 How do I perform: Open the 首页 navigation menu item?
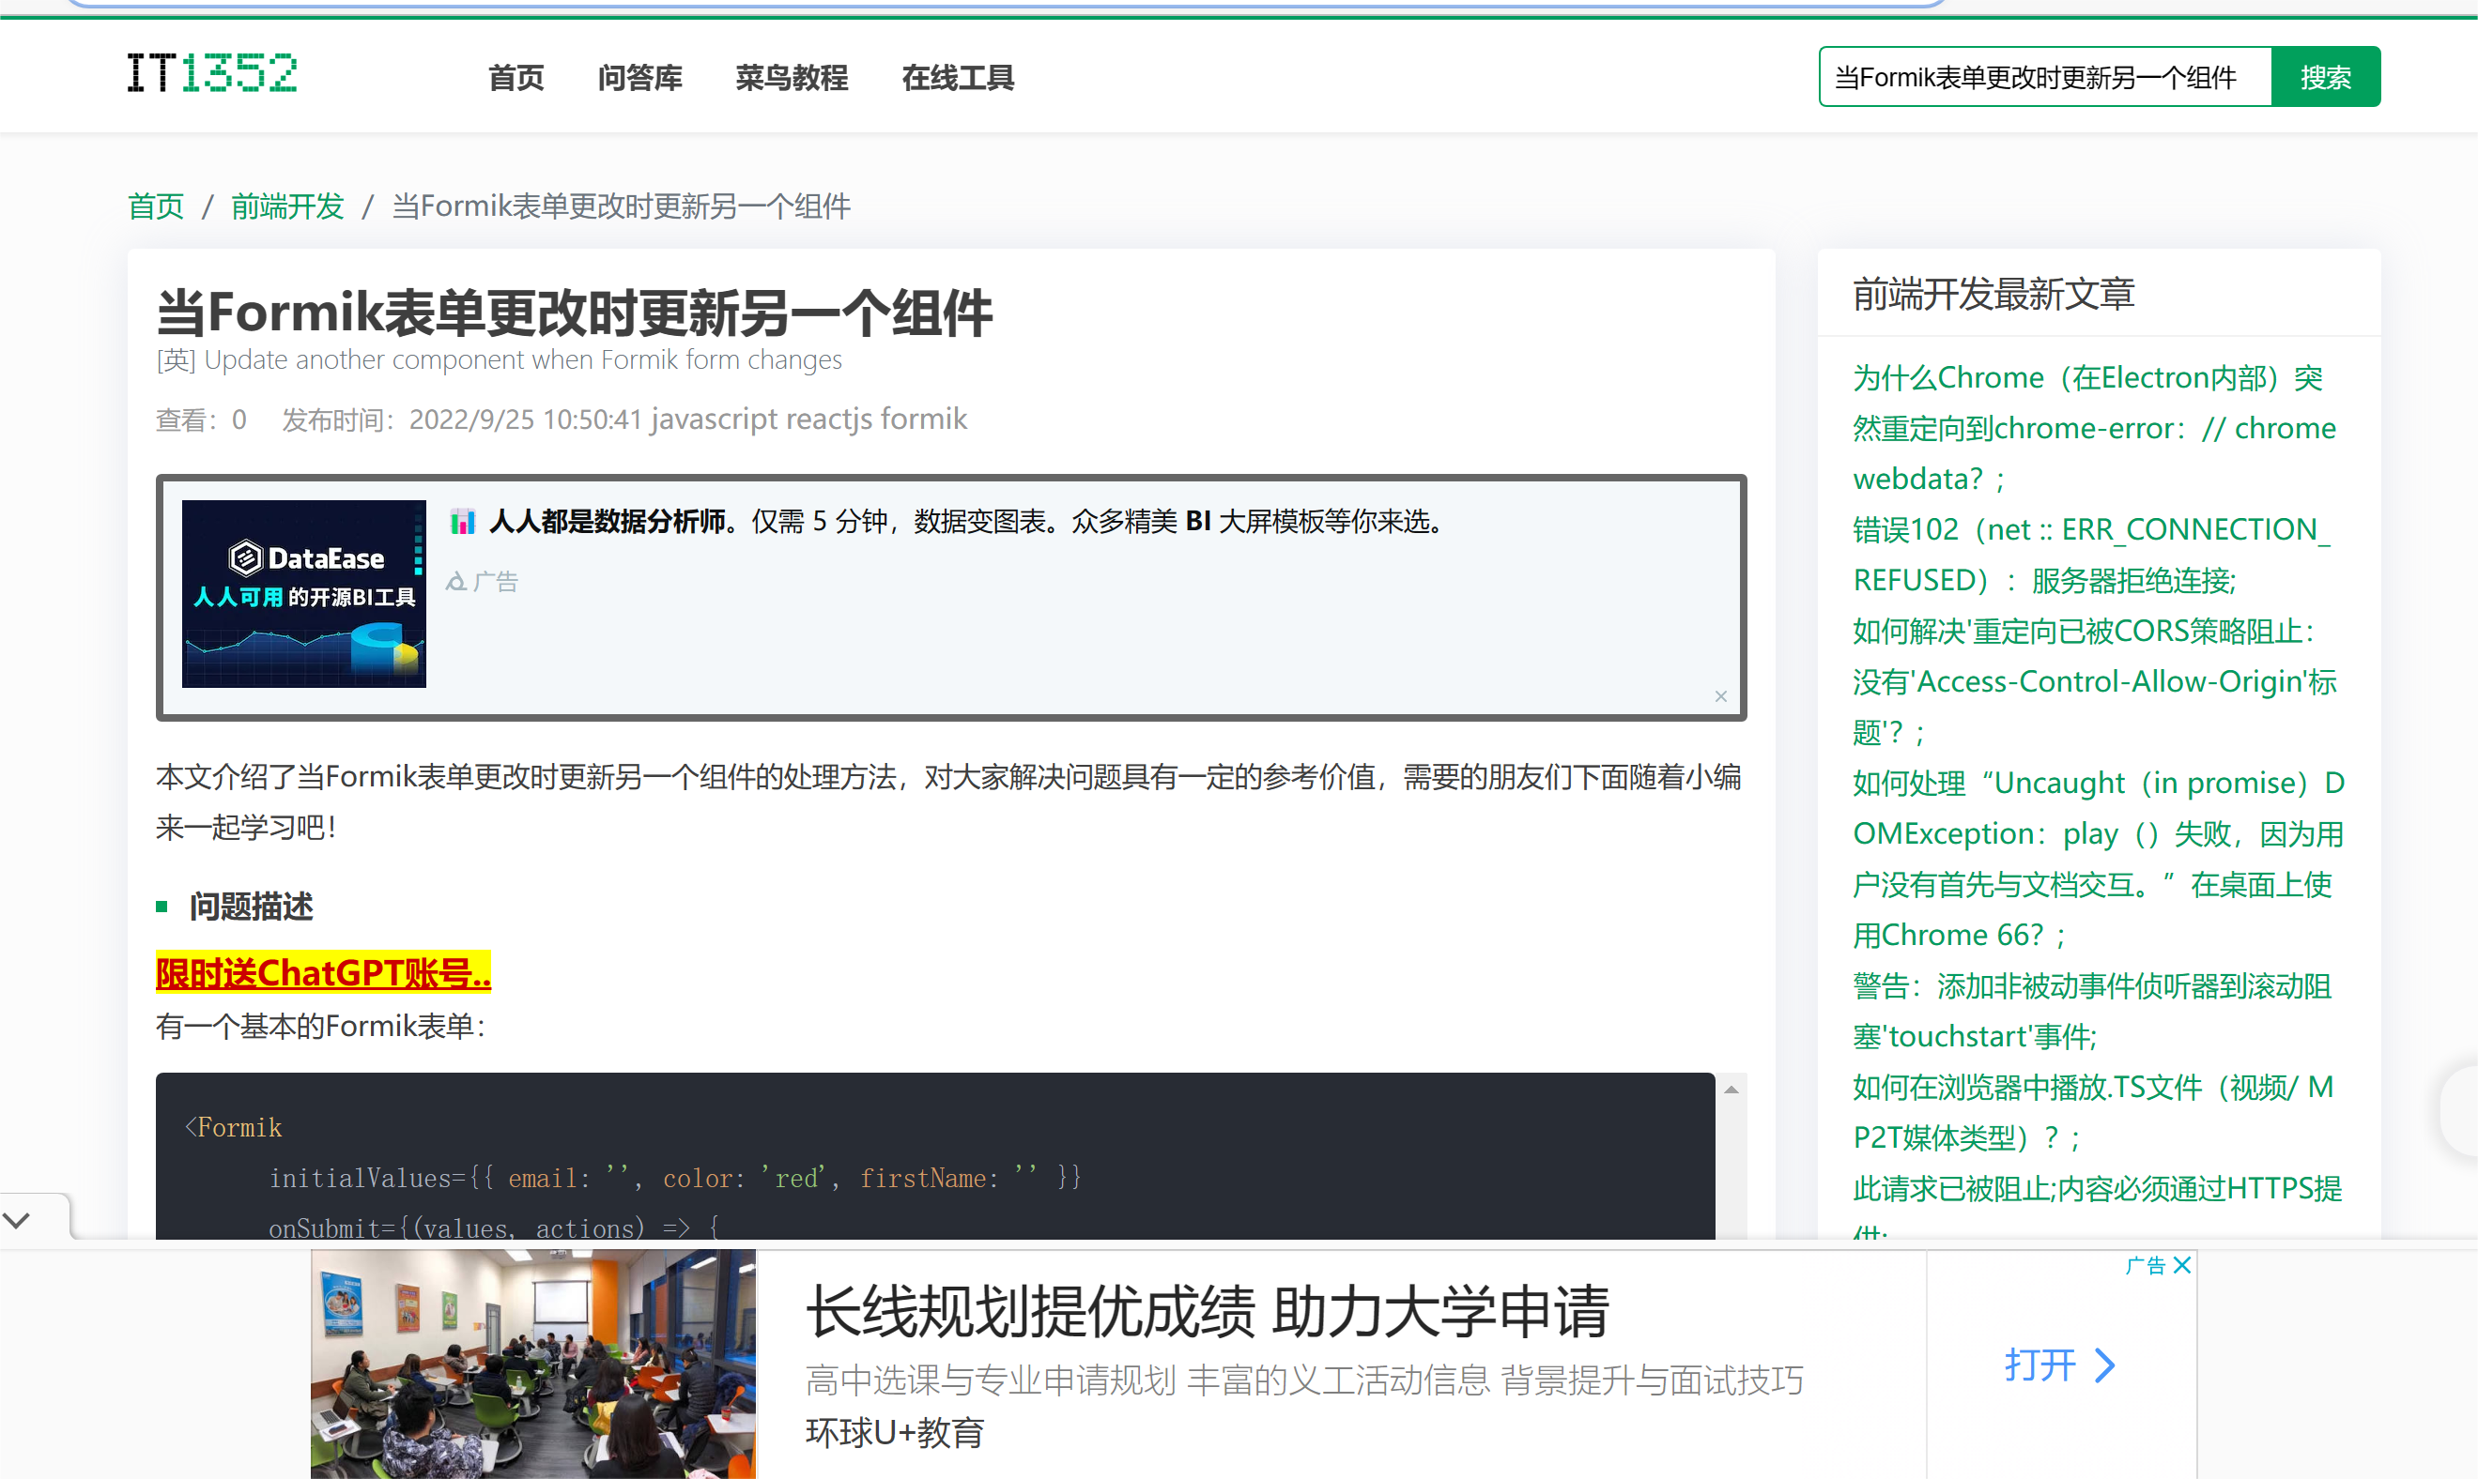516,78
